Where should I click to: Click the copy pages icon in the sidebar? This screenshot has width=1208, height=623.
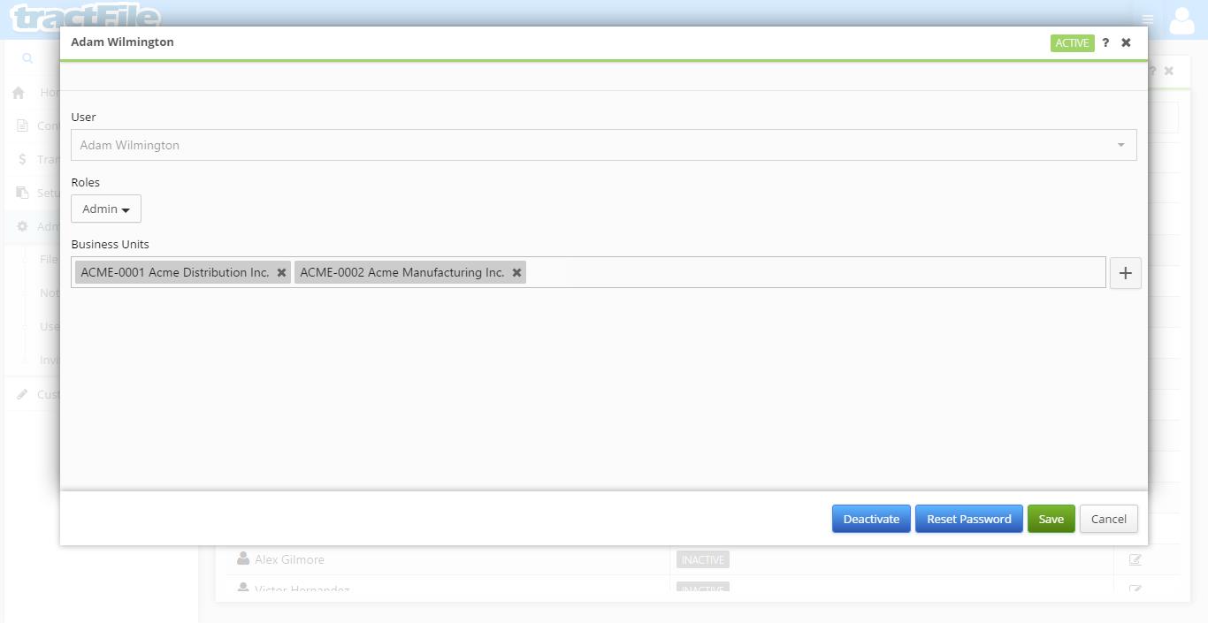pyautogui.click(x=22, y=193)
